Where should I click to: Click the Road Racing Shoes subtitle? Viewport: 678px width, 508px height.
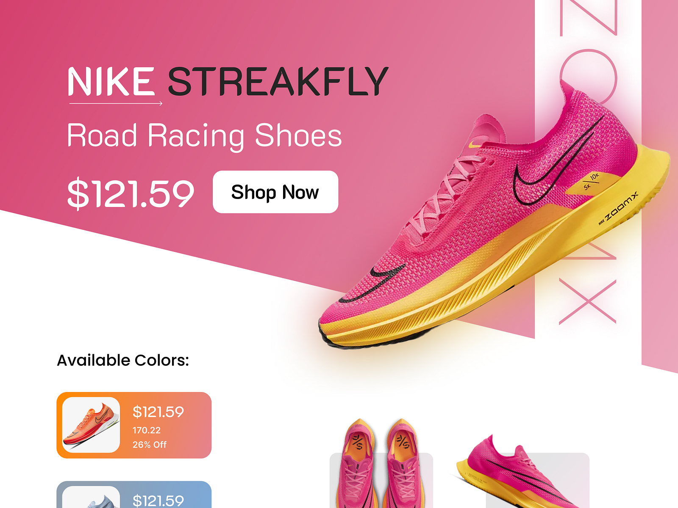point(204,135)
